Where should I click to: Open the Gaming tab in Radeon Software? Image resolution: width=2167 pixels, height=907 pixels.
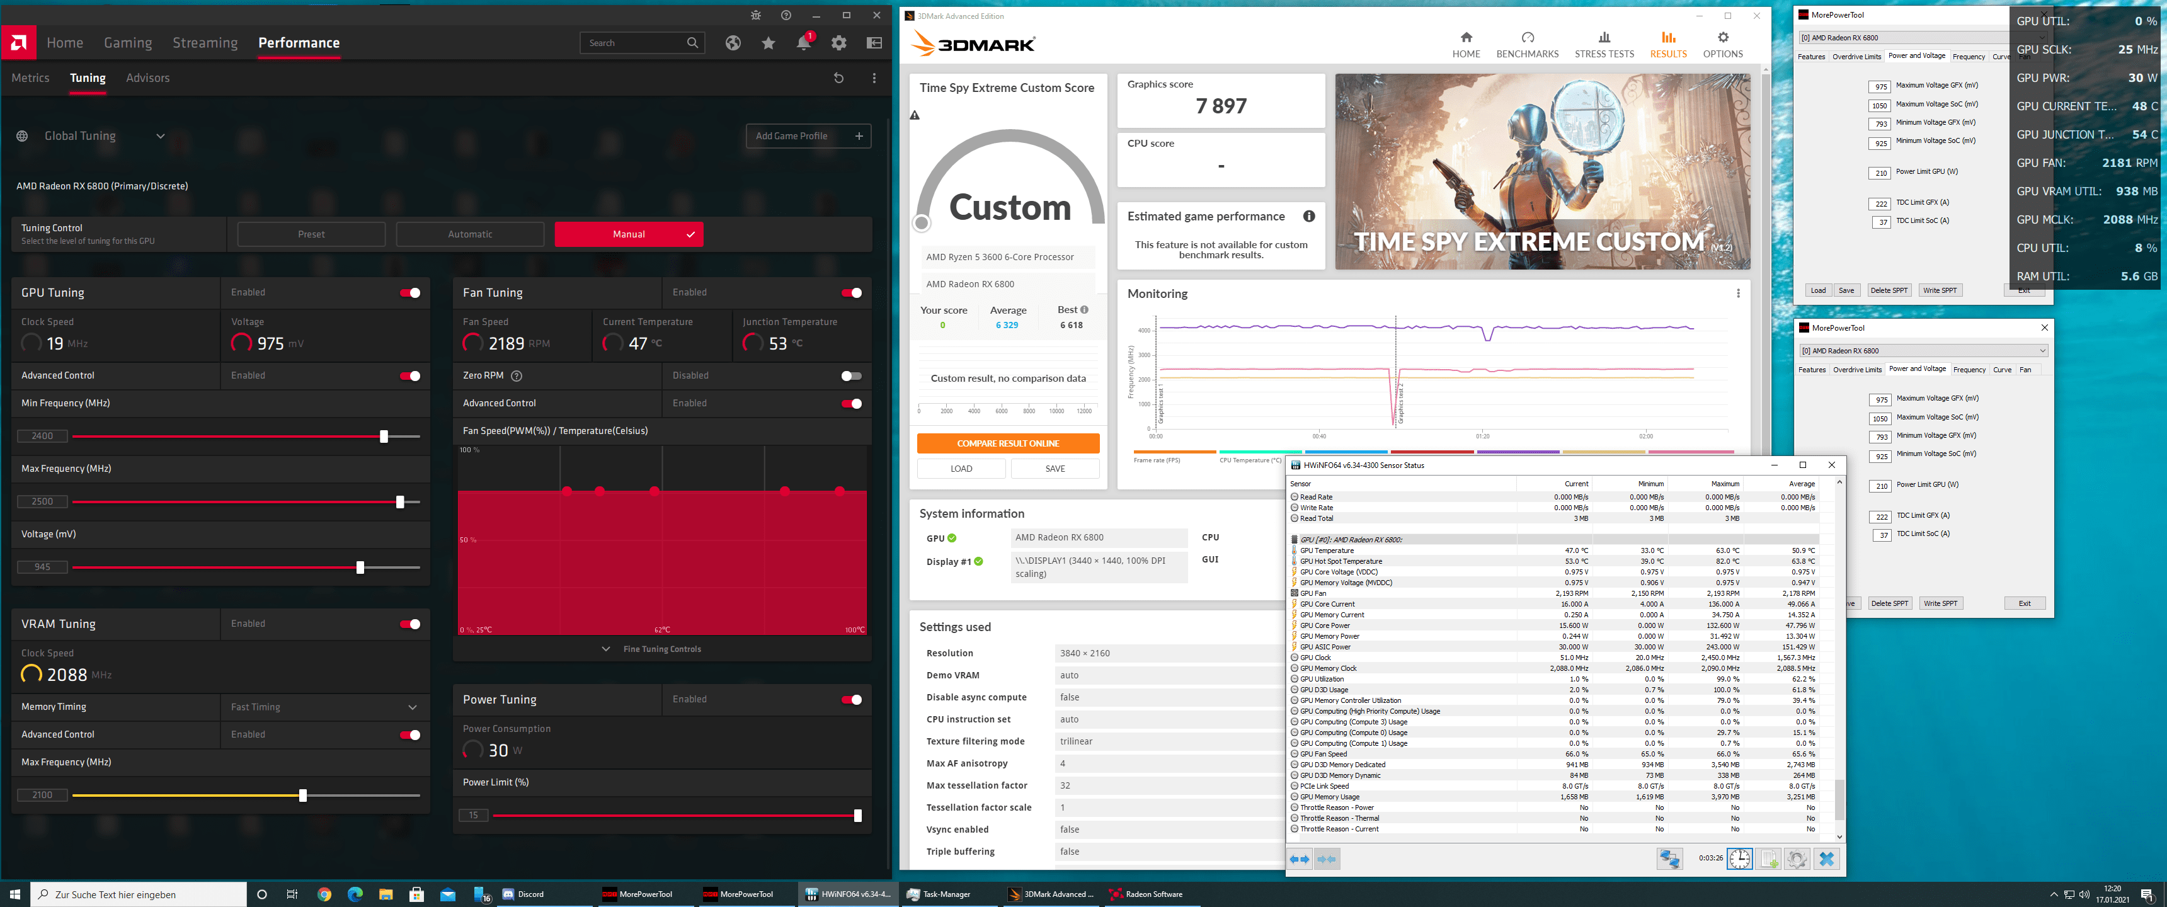coord(128,43)
